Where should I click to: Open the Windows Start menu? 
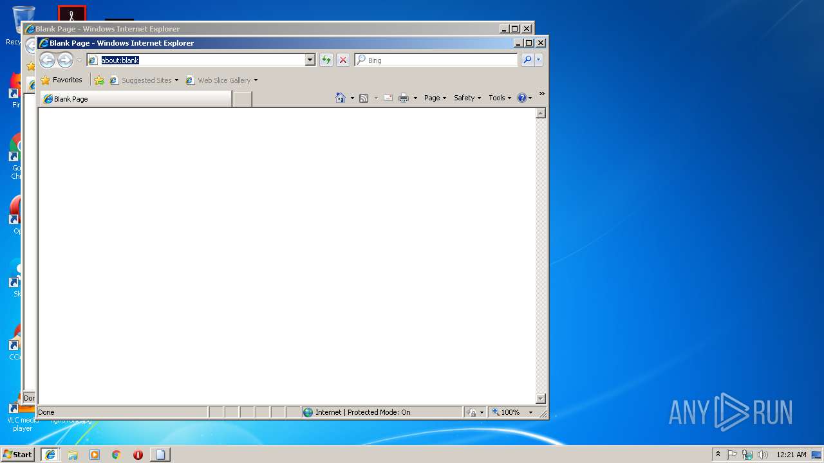[18, 454]
